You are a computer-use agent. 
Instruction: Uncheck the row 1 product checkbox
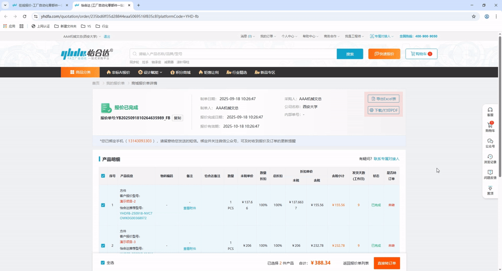tap(103, 205)
